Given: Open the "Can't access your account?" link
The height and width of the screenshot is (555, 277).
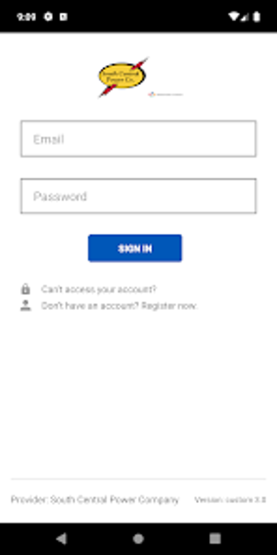Looking at the screenshot, I should [99, 289].
